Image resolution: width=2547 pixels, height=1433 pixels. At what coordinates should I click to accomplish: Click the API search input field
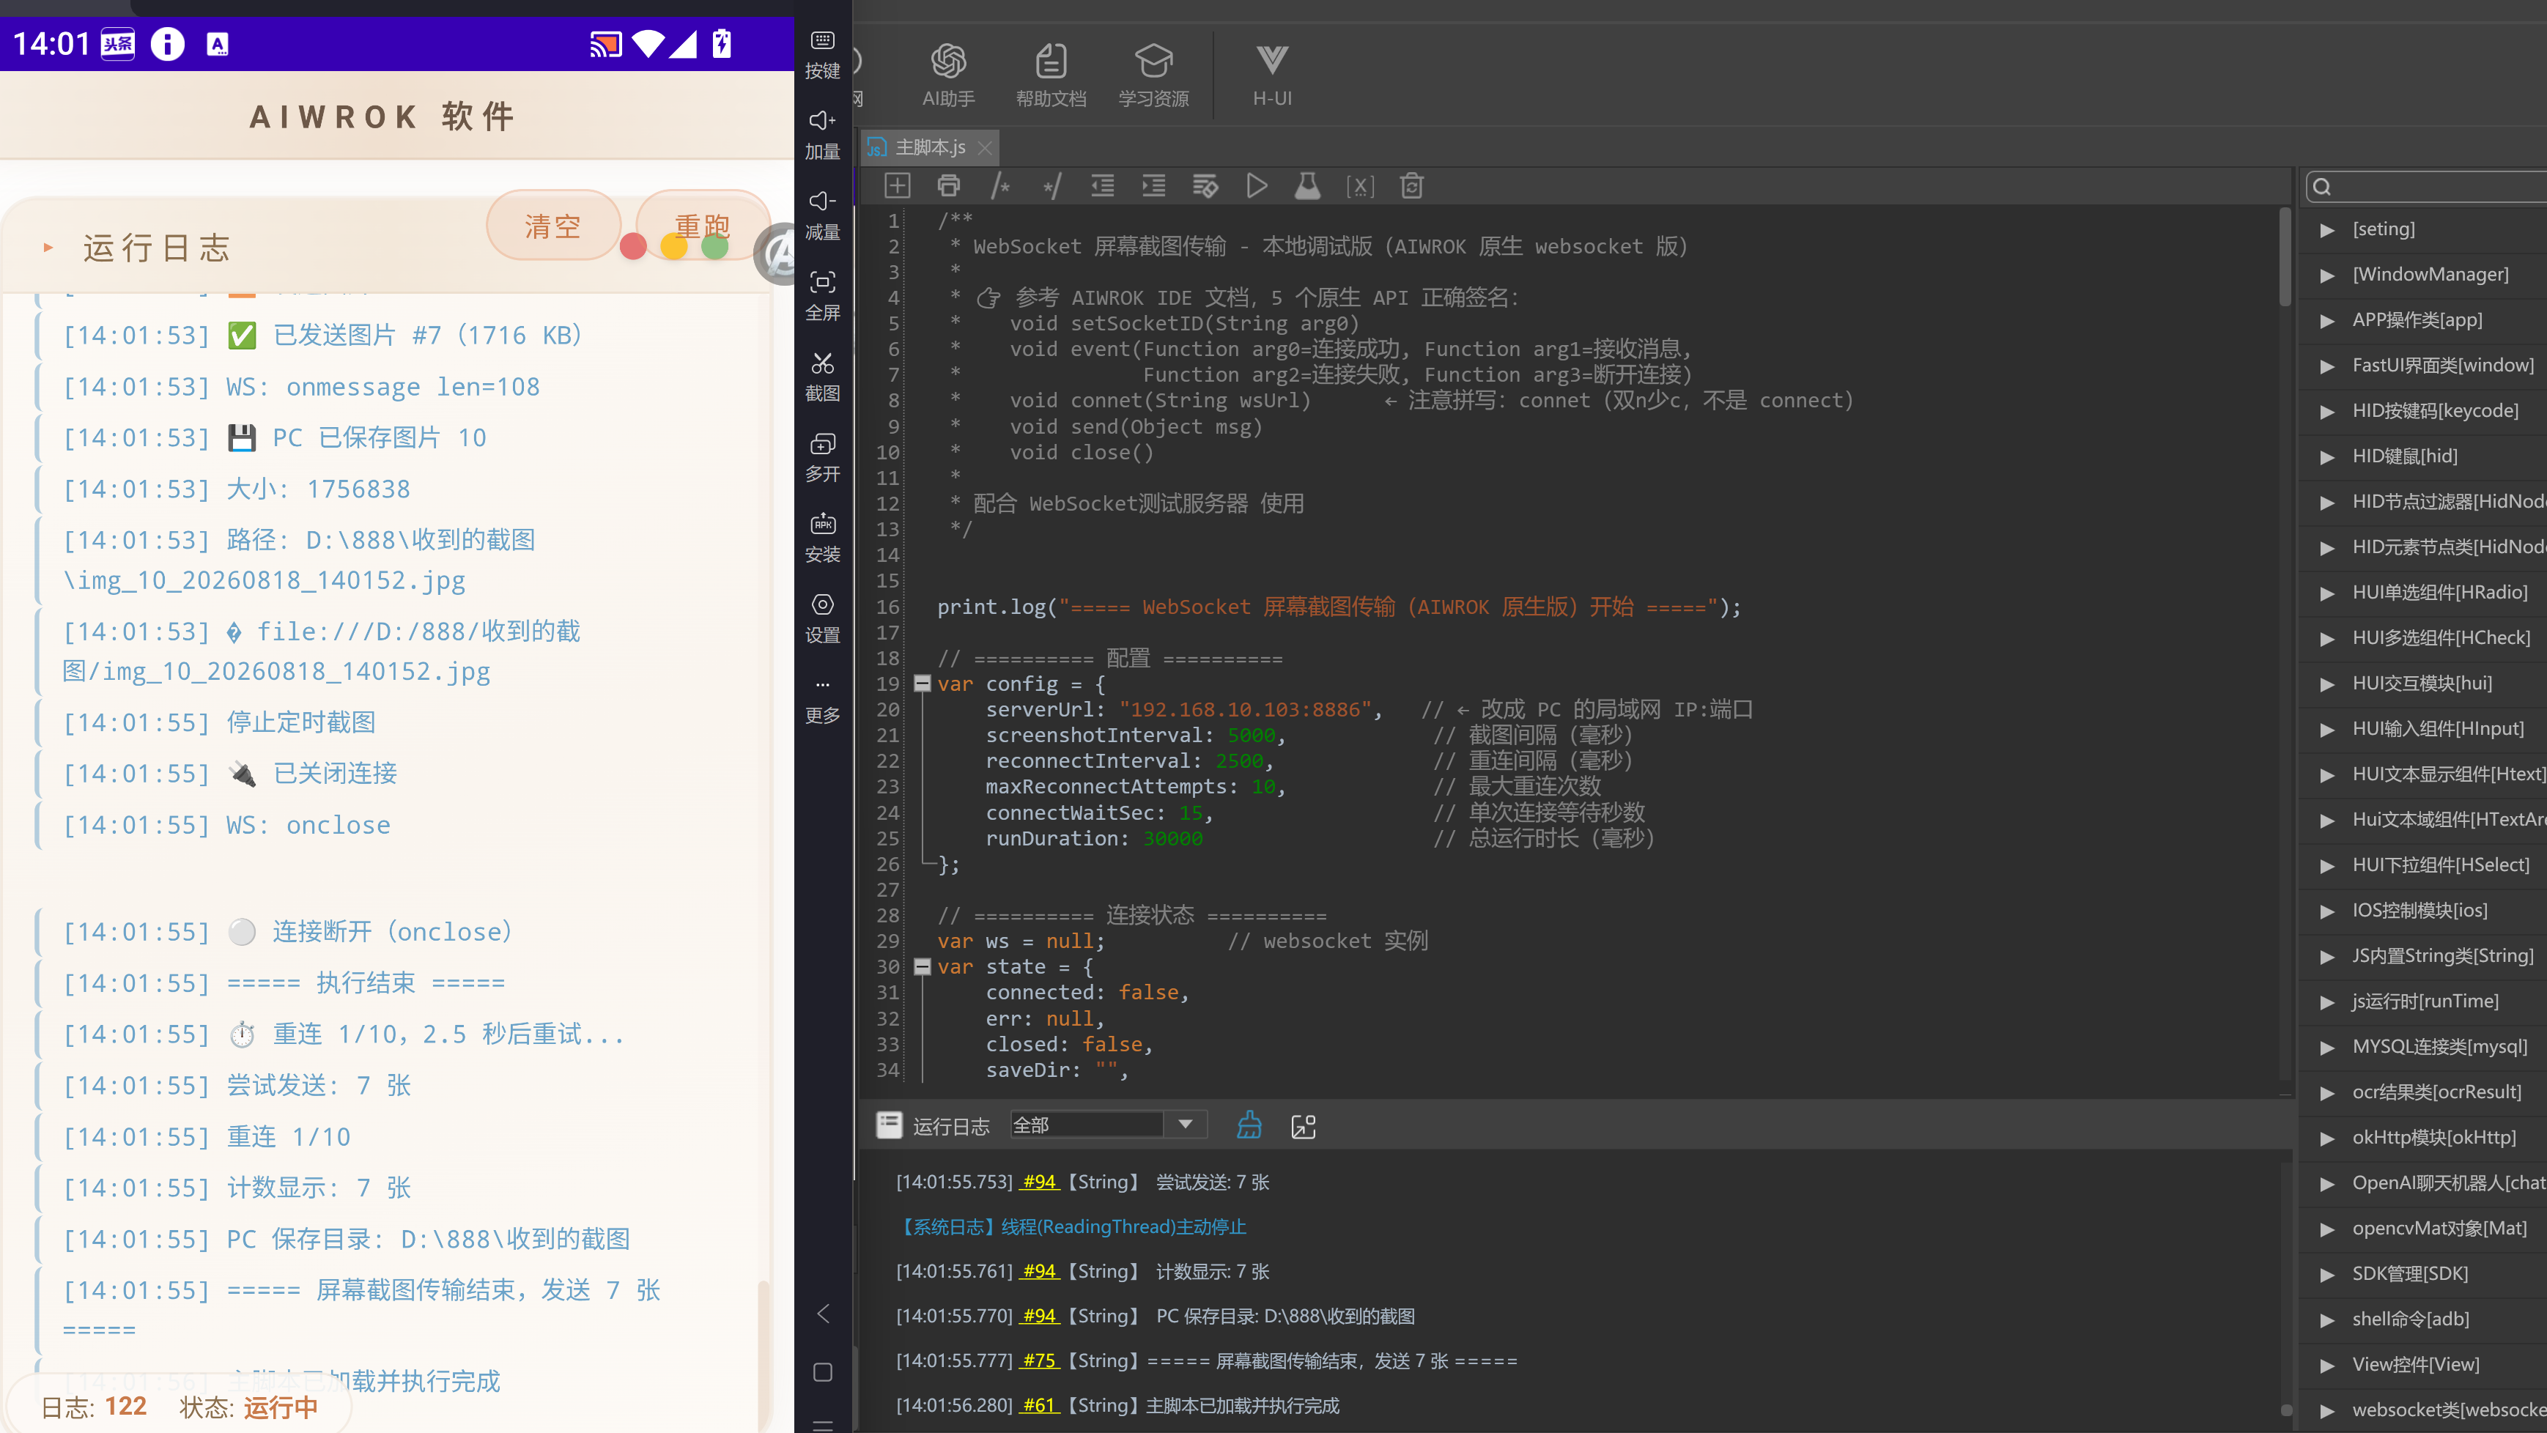pos(2428,187)
